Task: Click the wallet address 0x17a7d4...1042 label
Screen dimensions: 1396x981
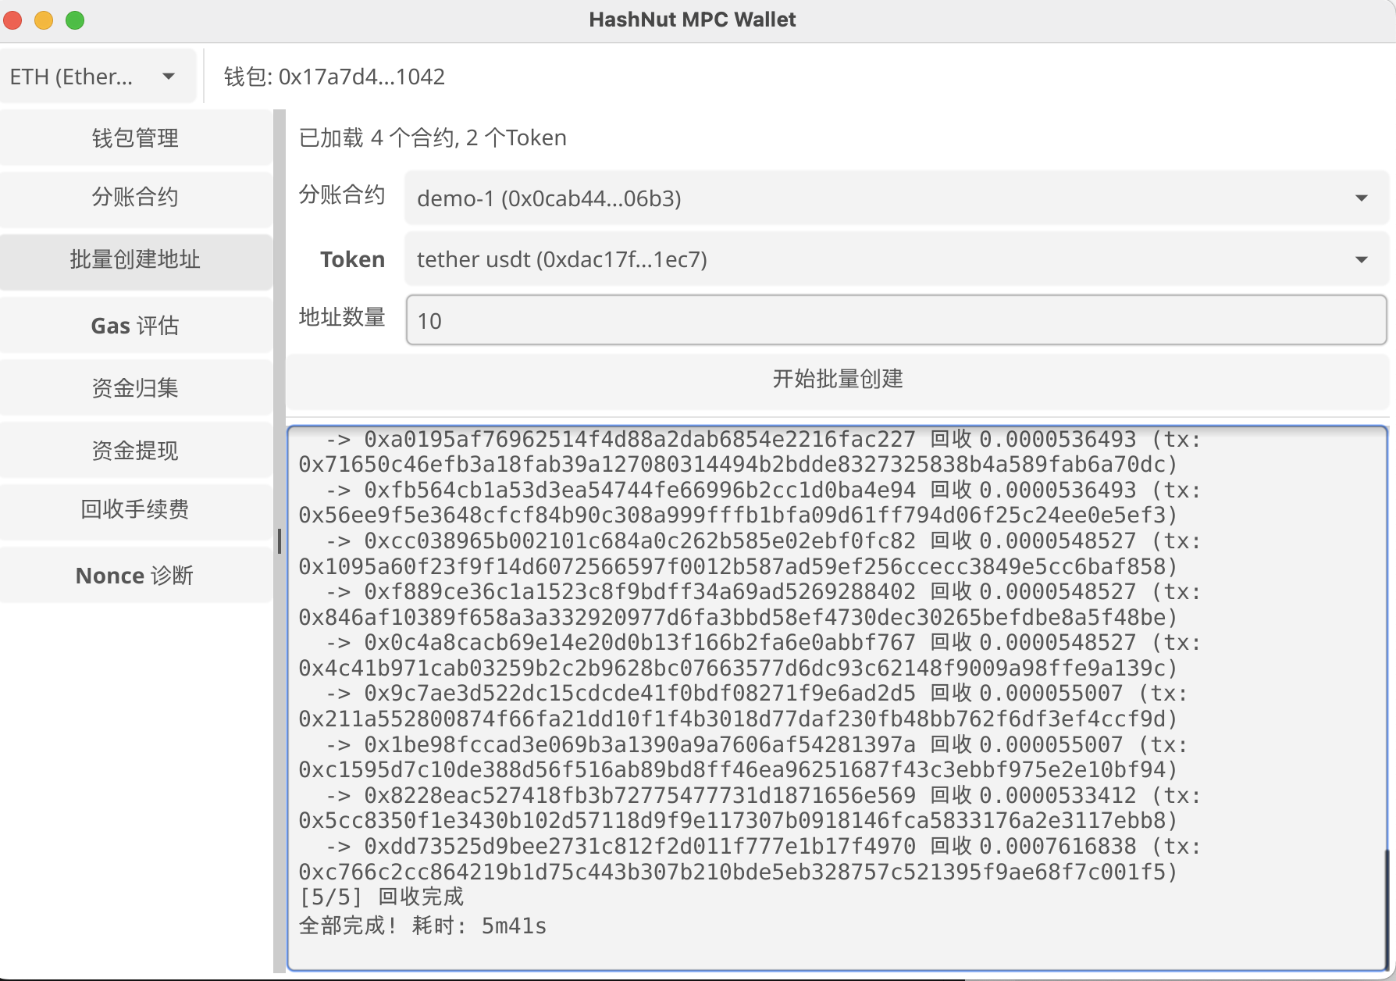Action: [x=334, y=77]
